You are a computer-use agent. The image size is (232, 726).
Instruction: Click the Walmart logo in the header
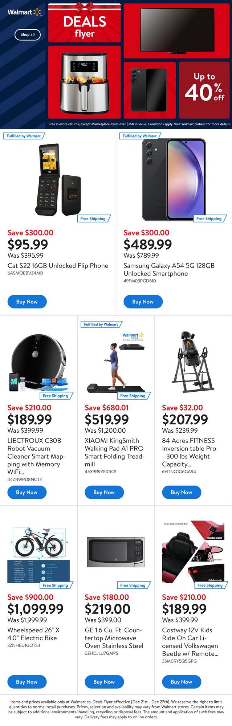pyautogui.click(x=24, y=12)
